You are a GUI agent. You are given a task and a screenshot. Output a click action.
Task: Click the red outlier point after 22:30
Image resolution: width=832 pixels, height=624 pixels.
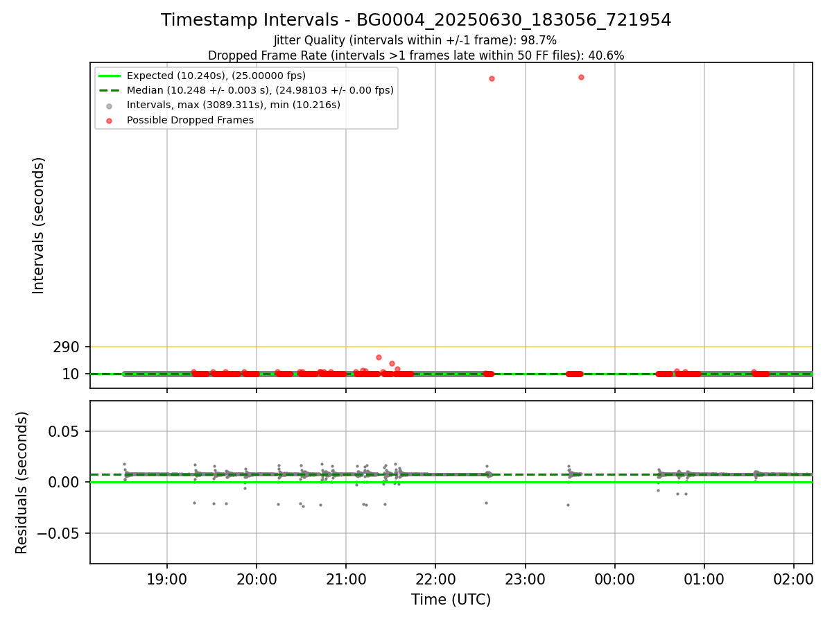(x=492, y=78)
